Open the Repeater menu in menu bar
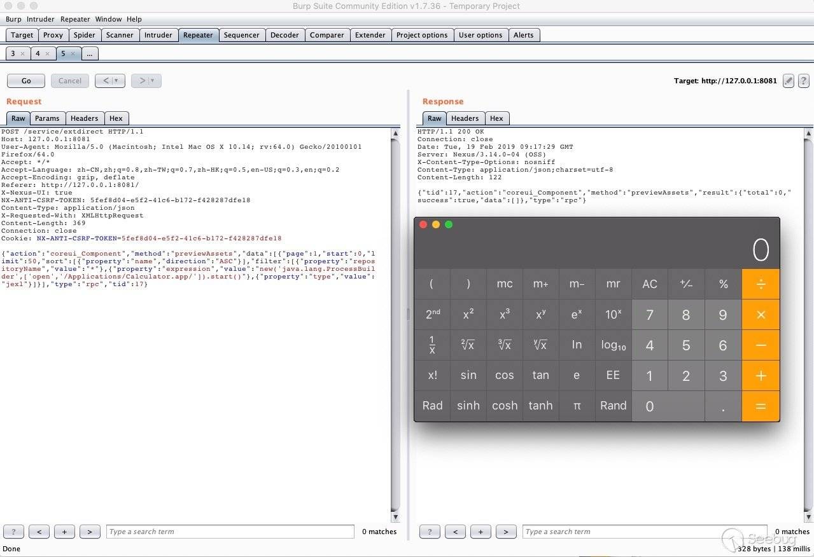 coord(75,19)
